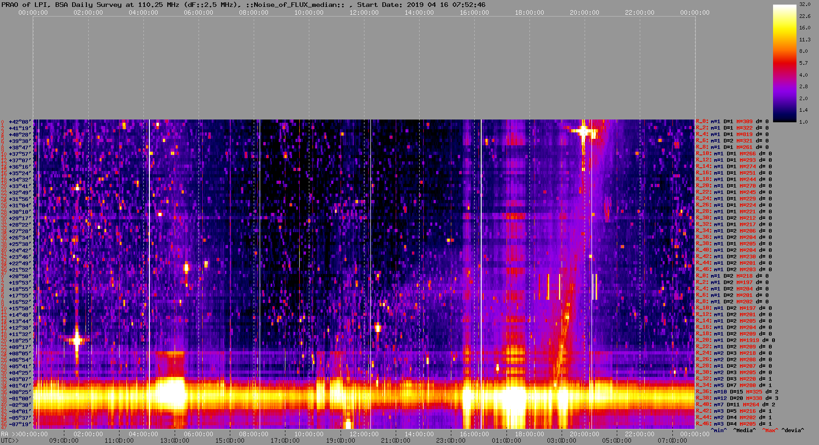
Task: Select declination label -07°19'
Action: [20, 424]
